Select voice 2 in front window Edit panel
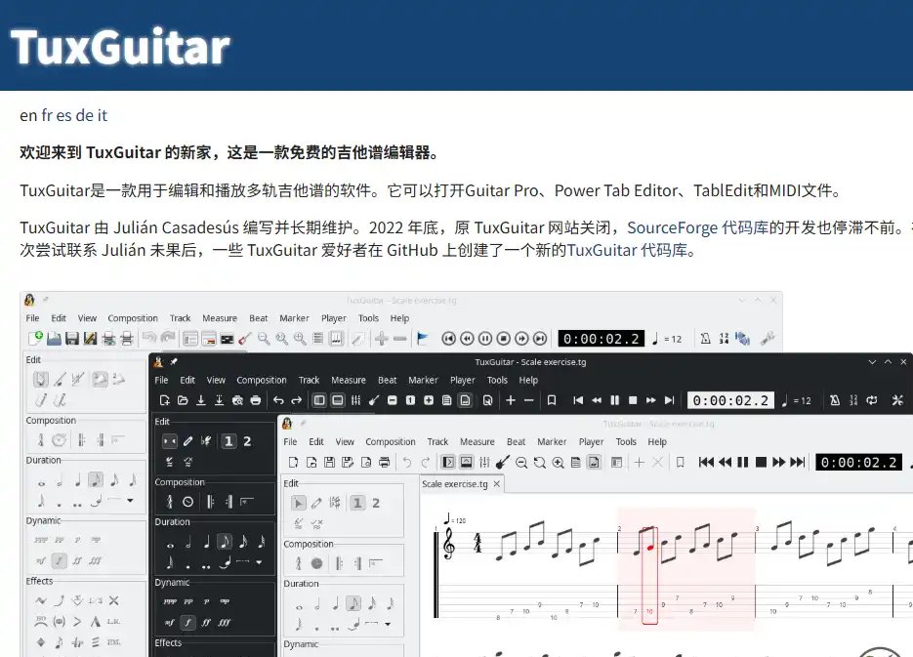This screenshot has width=913, height=657. (x=376, y=503)
